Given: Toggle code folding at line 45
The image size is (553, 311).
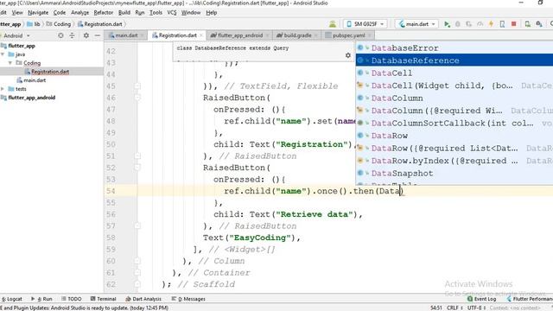Looking at the screenshot, I should pos(137,86).
